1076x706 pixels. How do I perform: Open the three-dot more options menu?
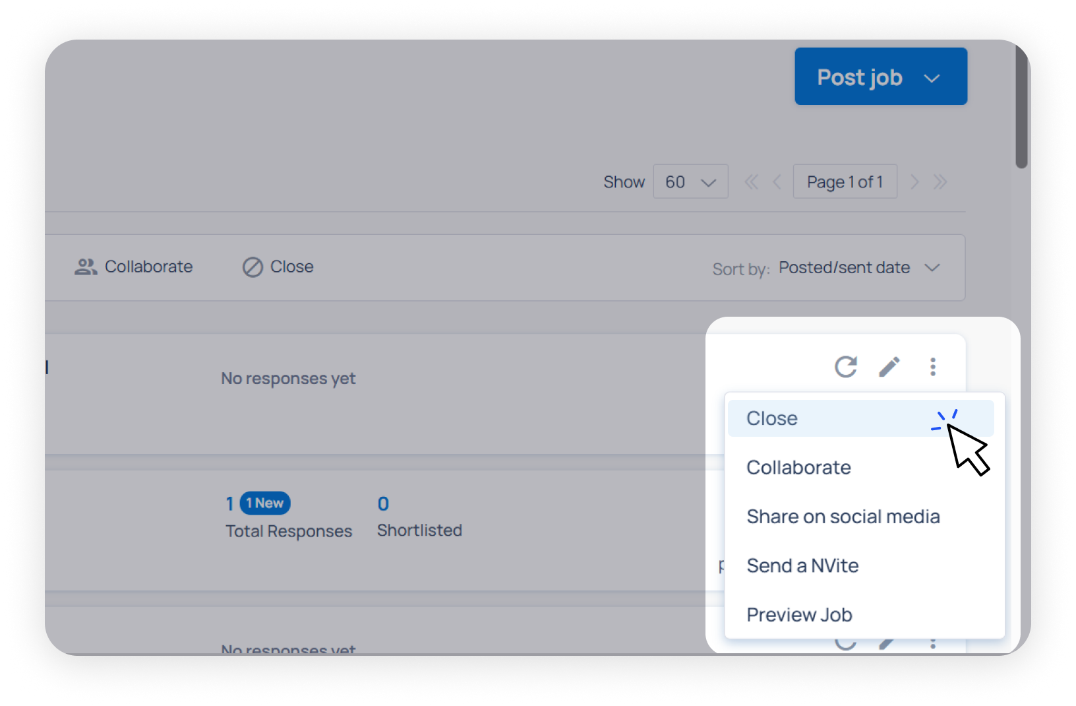click(x=932, y=366)
